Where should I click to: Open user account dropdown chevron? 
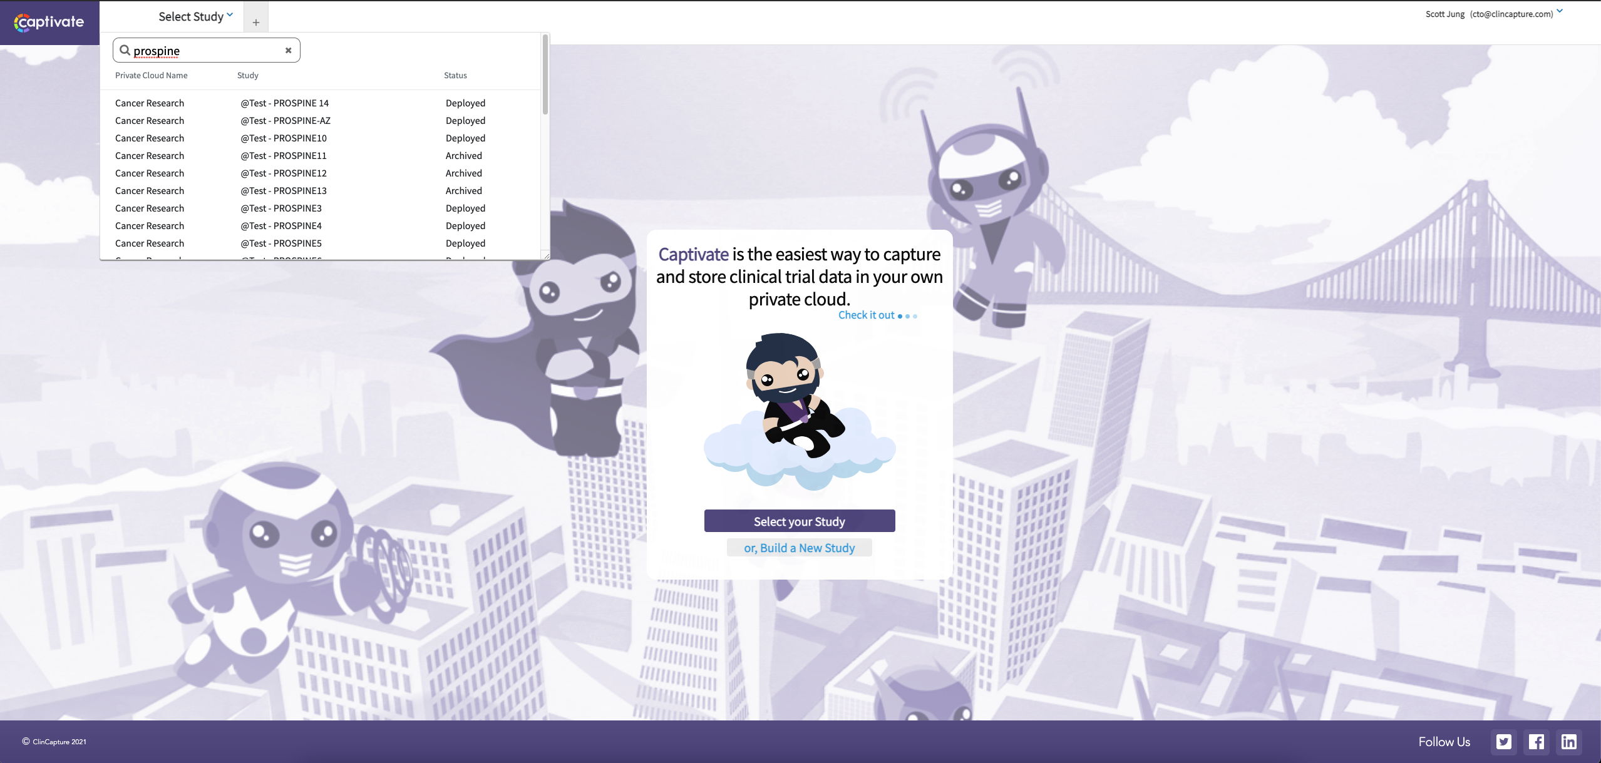(x=1560, y=11)
